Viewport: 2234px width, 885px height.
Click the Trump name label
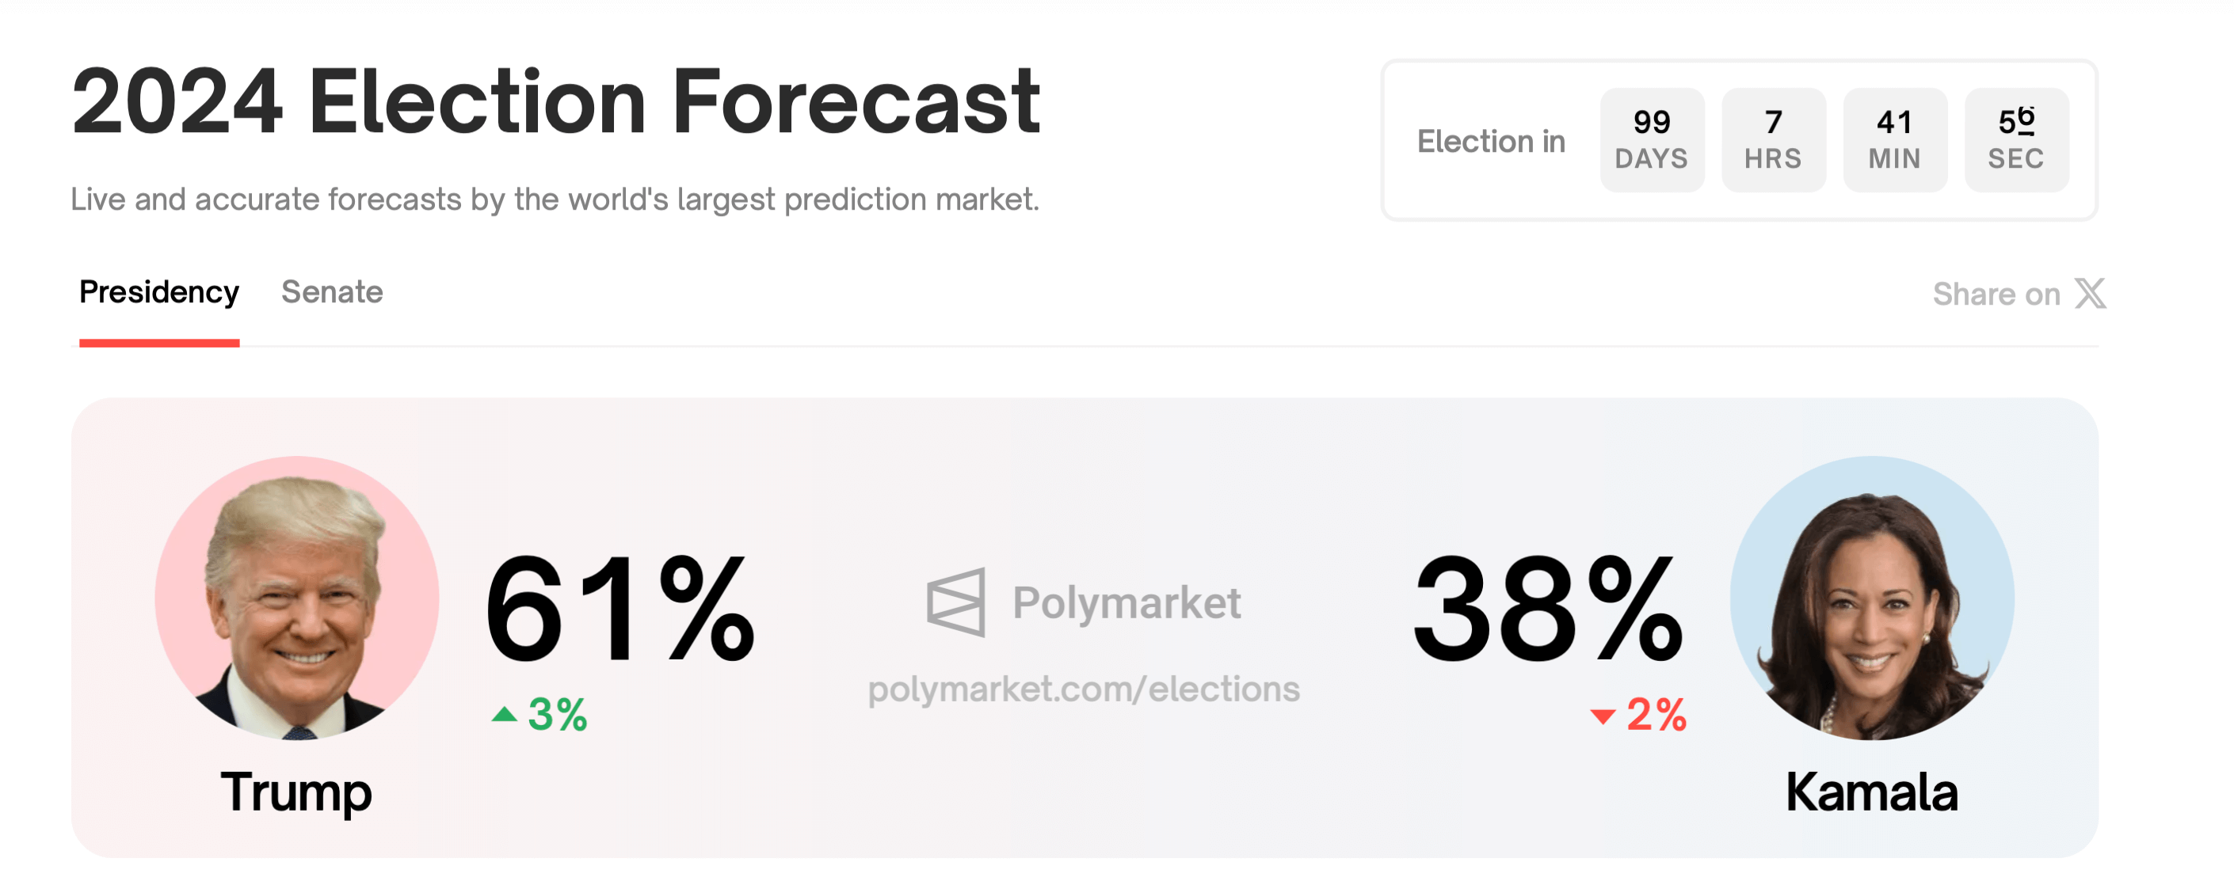(296, 792)
